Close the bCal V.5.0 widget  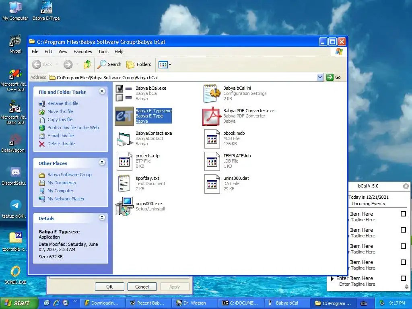(406, 186)
